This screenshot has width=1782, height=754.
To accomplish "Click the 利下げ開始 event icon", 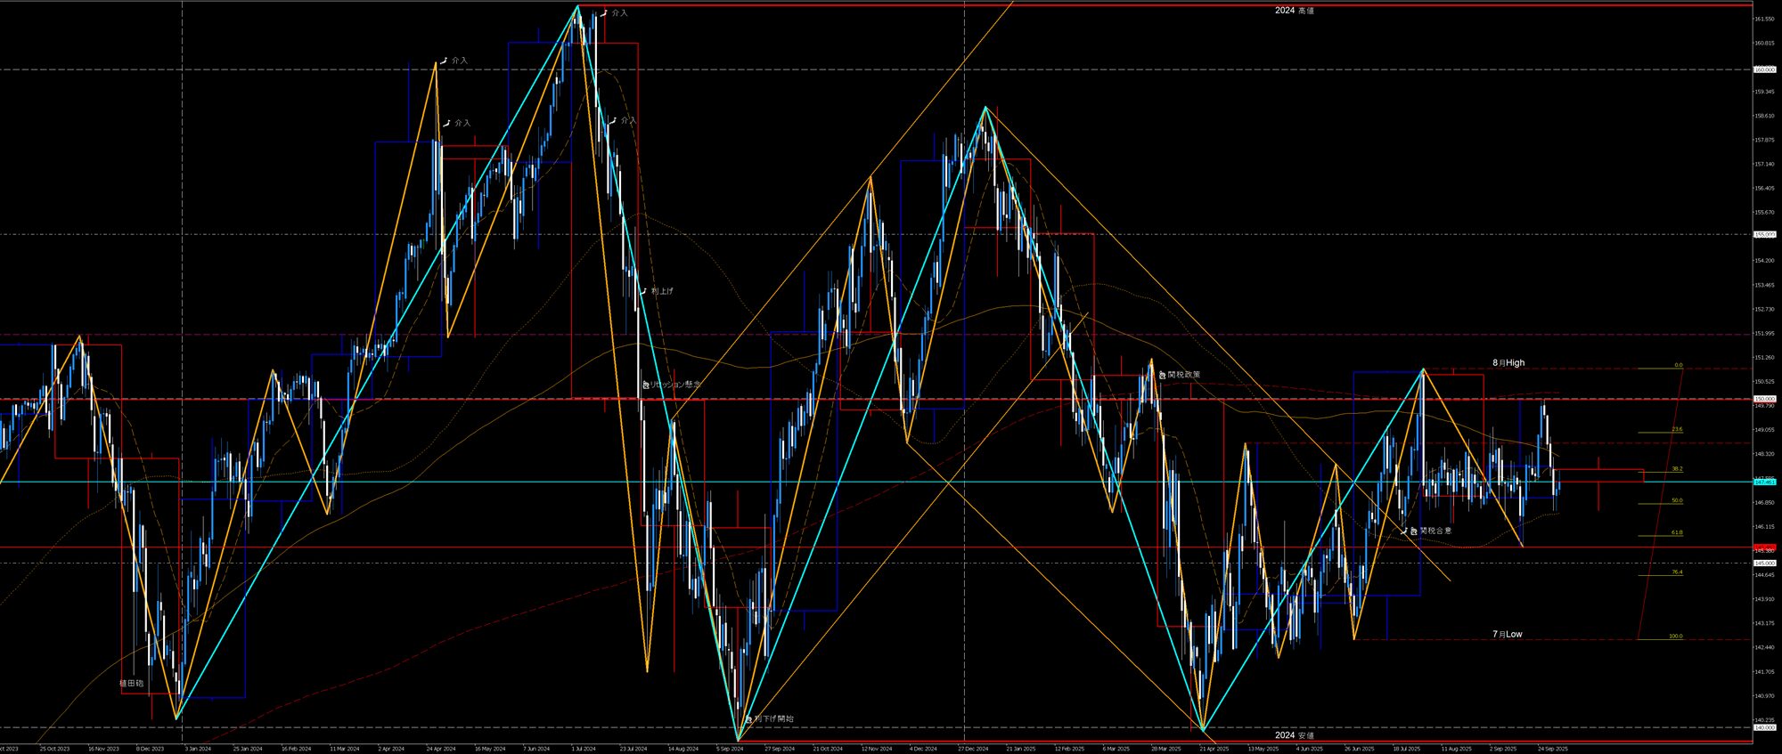I will point(748,718).
